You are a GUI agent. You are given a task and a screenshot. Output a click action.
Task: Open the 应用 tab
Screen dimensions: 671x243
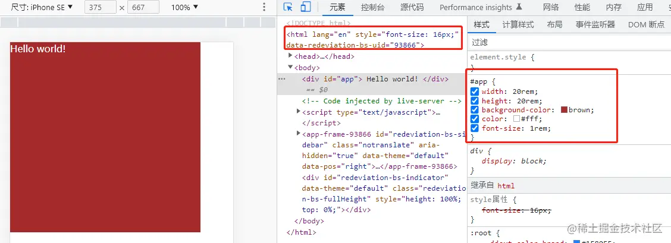pyautogui.click(x=645, y=7)
